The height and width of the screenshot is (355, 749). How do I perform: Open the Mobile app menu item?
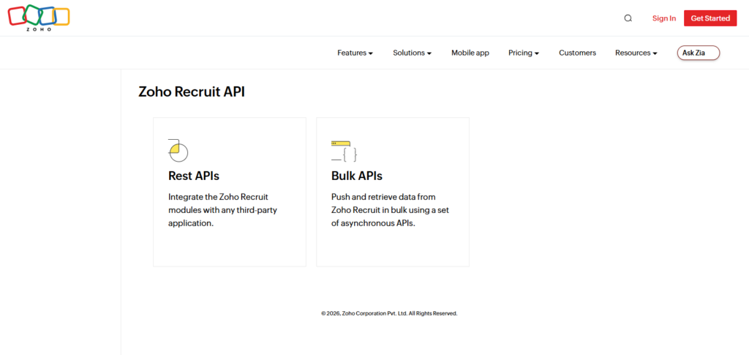pyautogui.click(x=470, y=53)
